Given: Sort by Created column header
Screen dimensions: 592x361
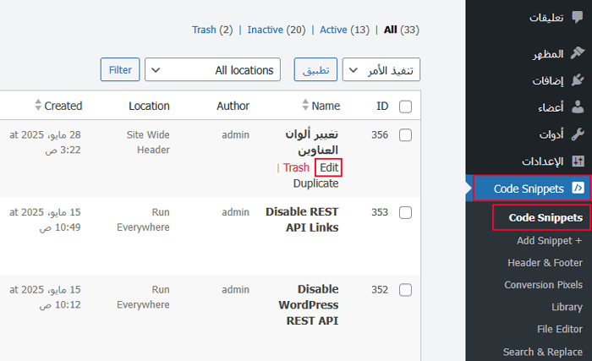Looking at the screenshot, I should click(x=58, y=106).
